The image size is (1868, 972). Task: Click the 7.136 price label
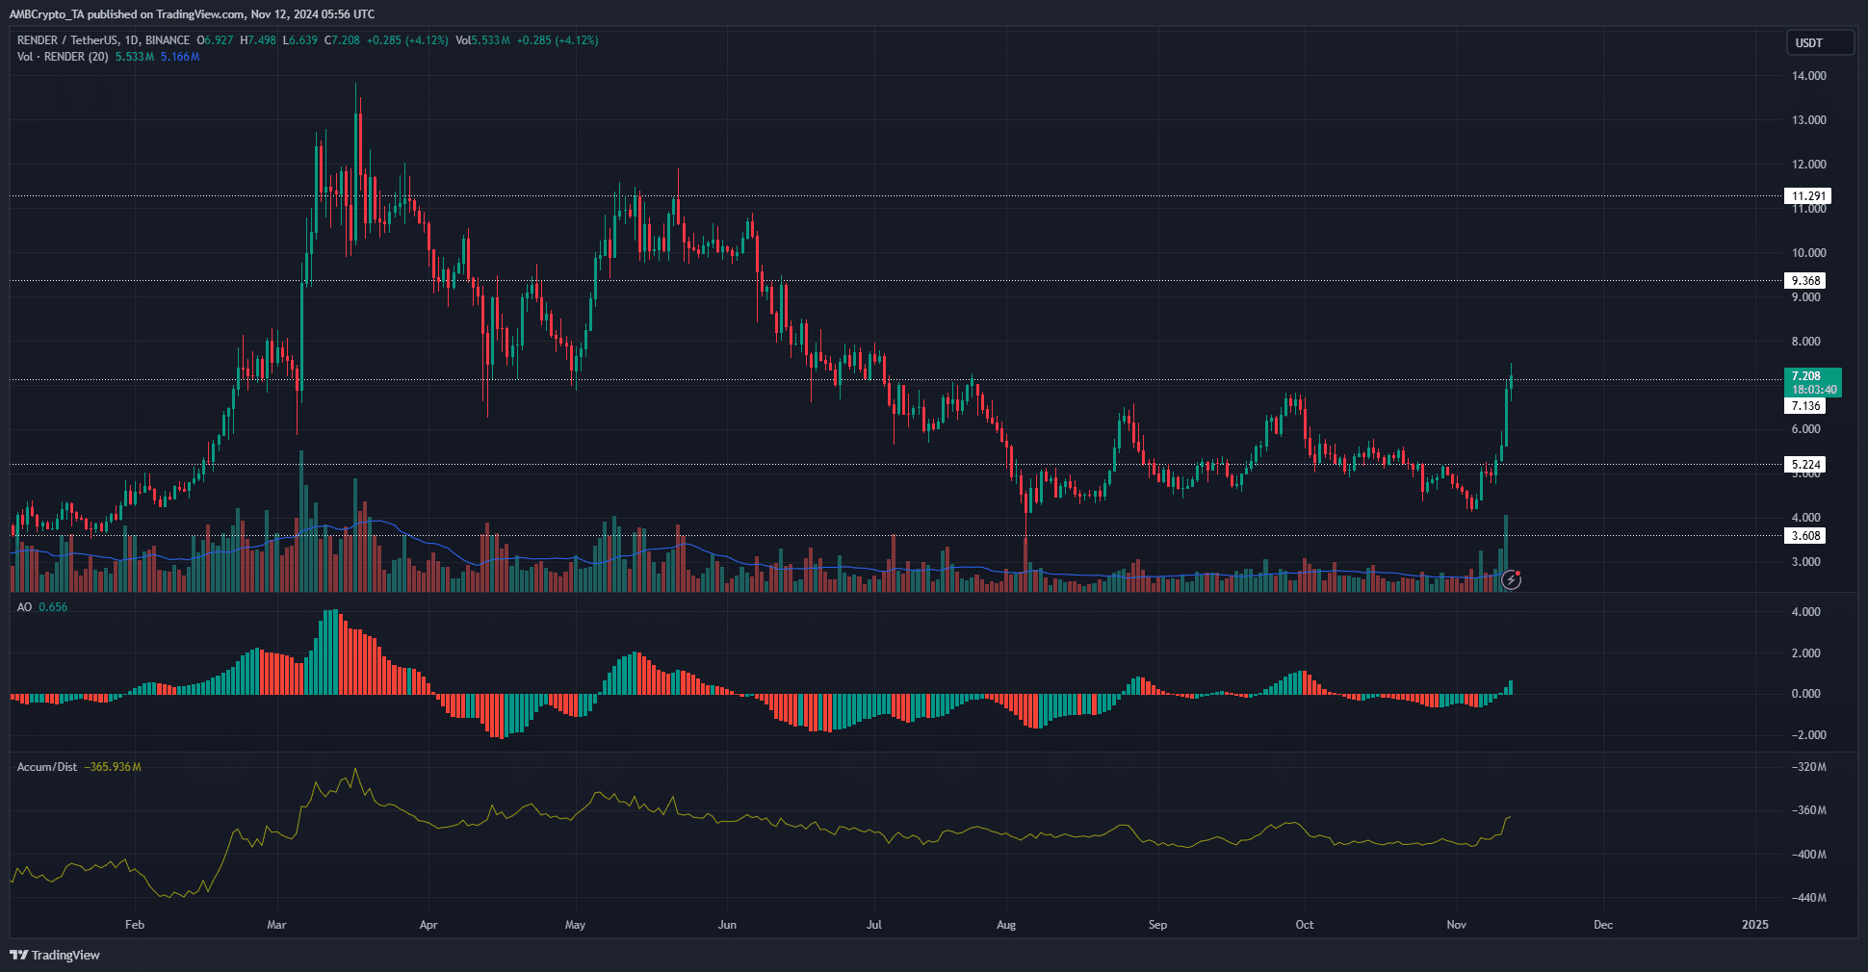(1805, 406)
